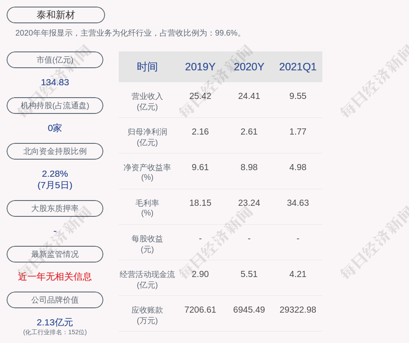Viewport: 409px width, 343px height.
Task: Click the 营业收入(亿元) row label
Action: [147, 101]
